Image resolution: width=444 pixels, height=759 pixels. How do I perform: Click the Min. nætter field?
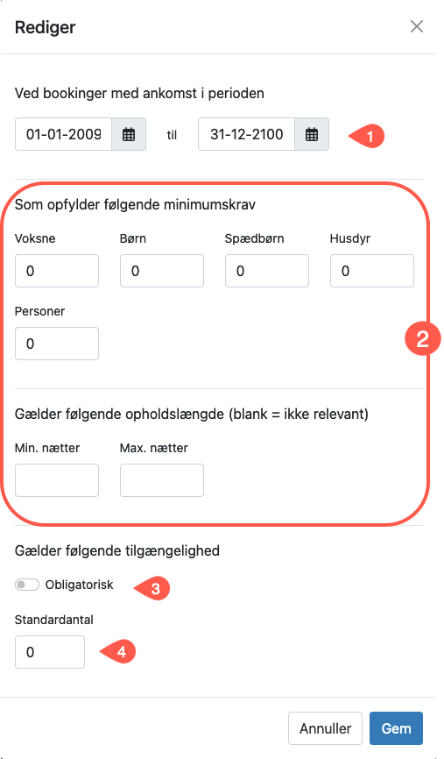click(x=57, y=480)
